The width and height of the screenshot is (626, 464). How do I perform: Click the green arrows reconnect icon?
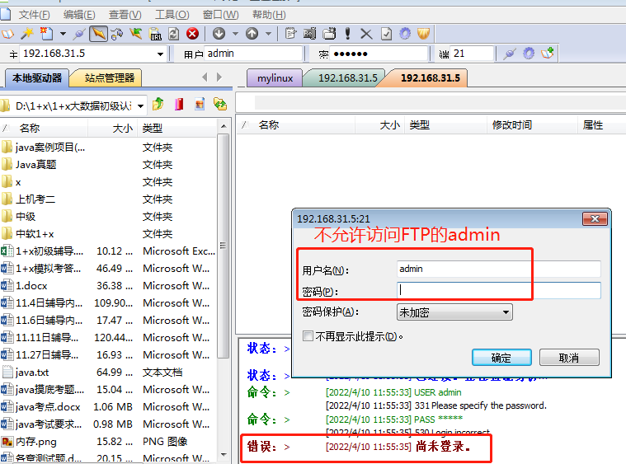coord(136,34)
